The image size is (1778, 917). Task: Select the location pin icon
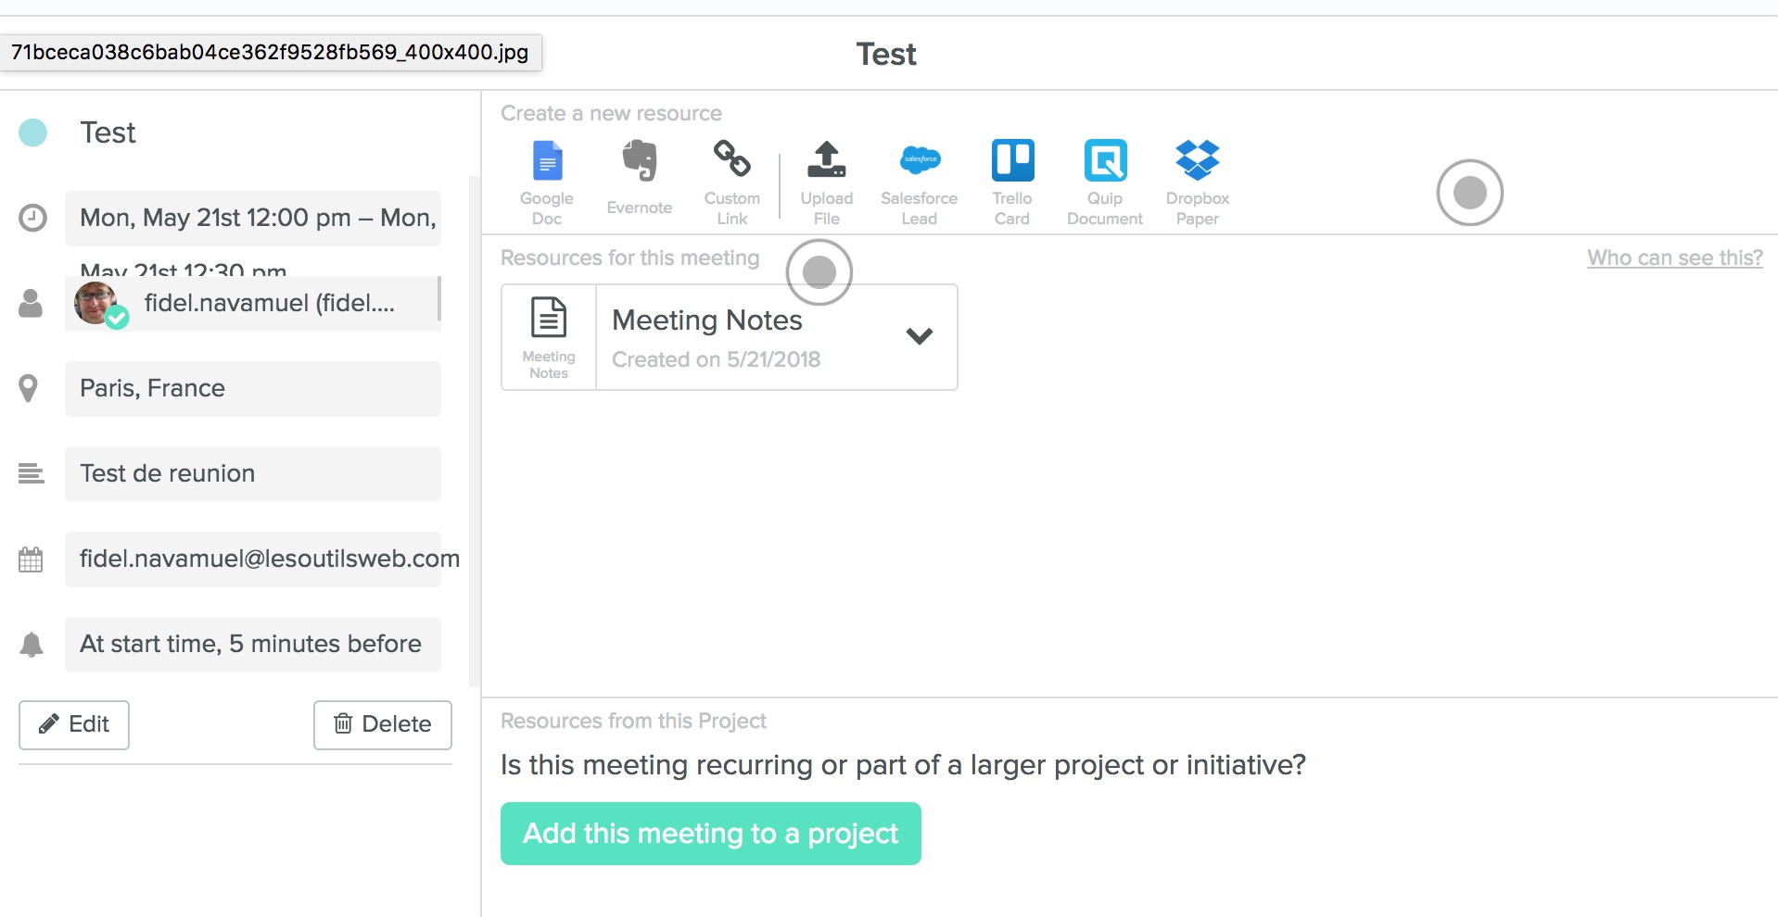click(31, 388)
